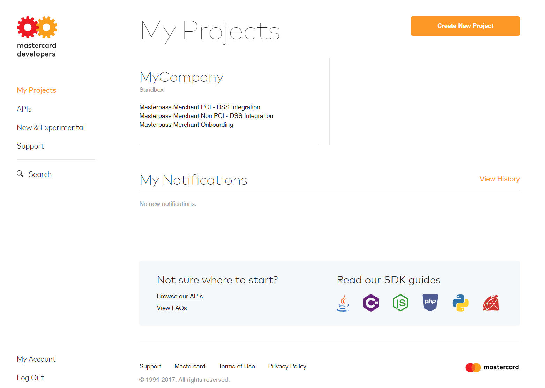Open the Java SDK guide icon
Image resolution: width=545 pixels, height=388 pixels.
(x=343, y=303)
